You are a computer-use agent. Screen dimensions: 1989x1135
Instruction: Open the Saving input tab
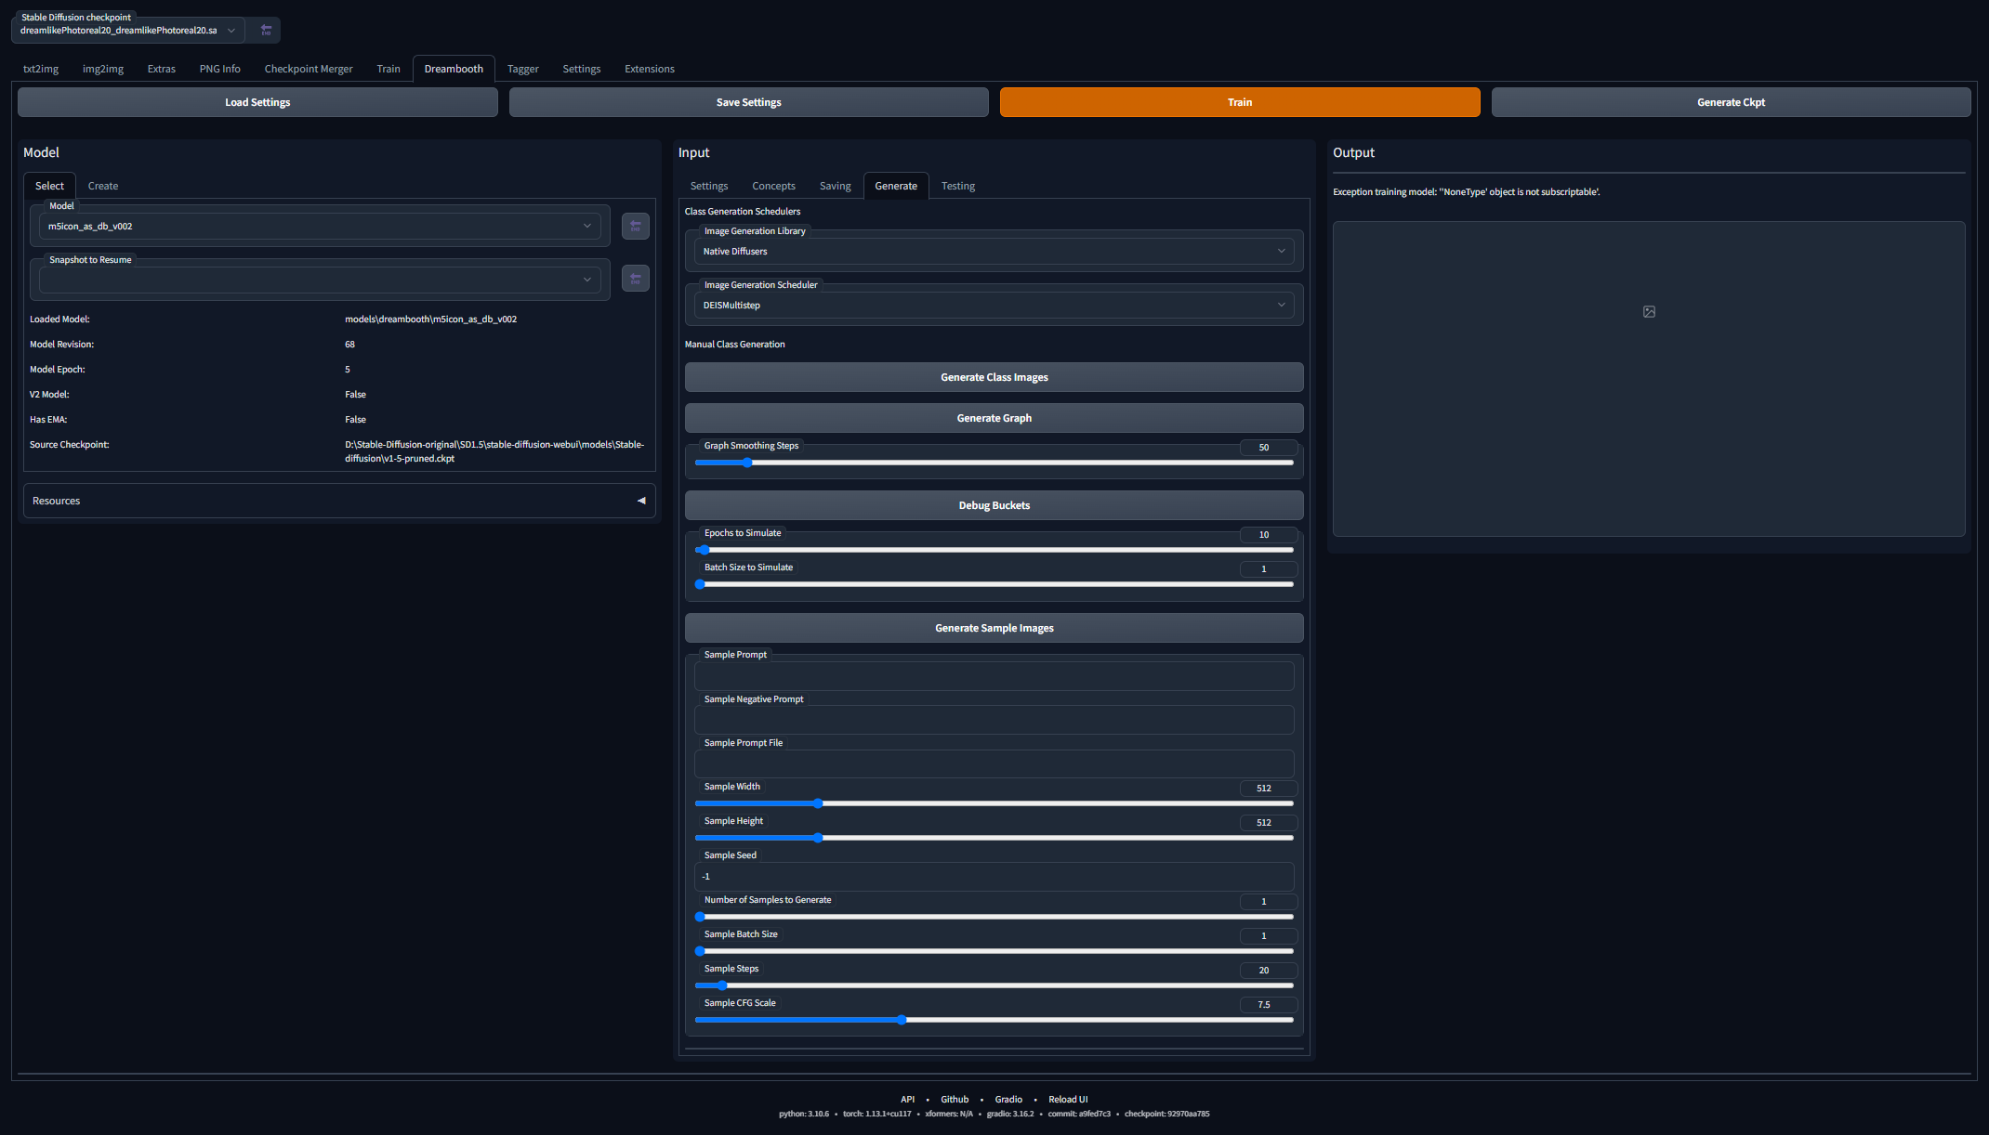coord(836,186)
